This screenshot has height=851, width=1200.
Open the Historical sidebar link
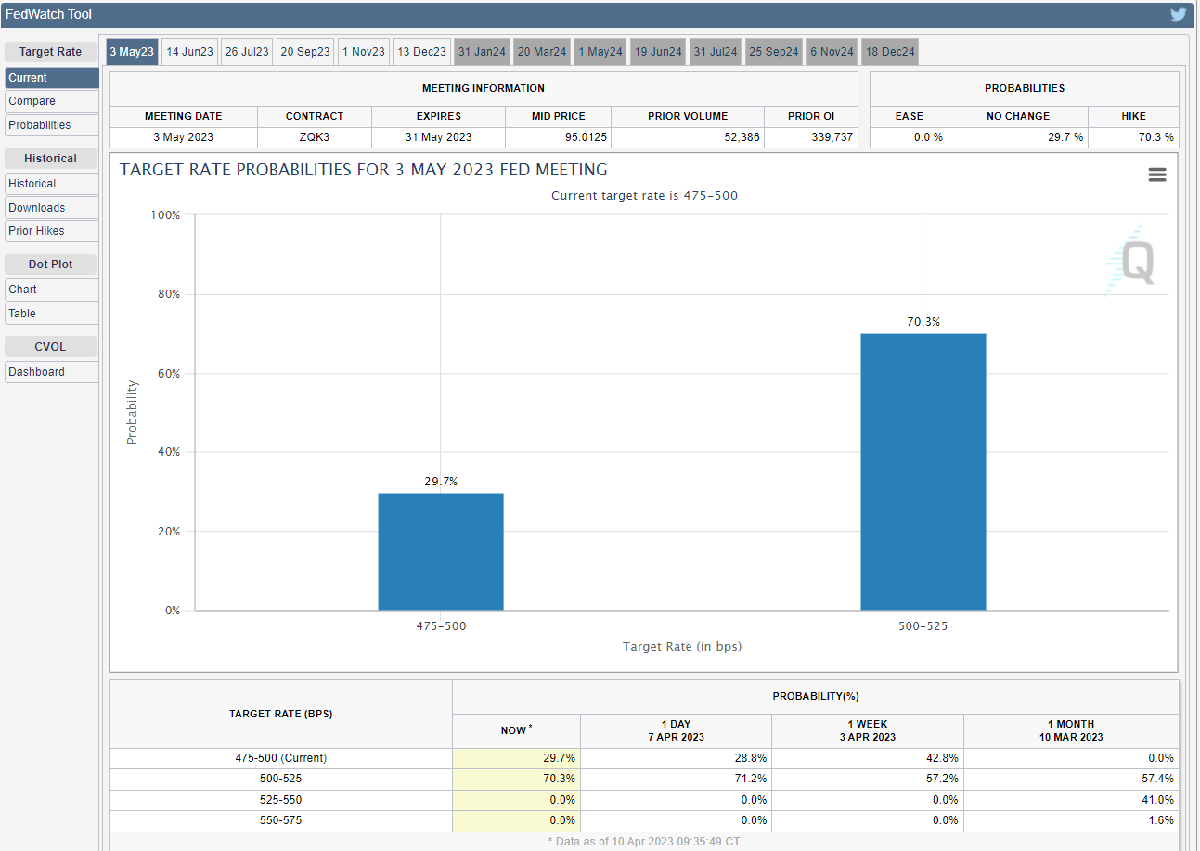pyautogui.click(x=51, y=184)
